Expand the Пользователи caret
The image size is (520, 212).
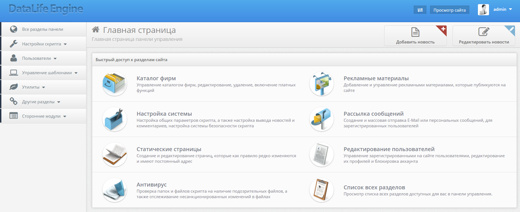tap(55, 59)
